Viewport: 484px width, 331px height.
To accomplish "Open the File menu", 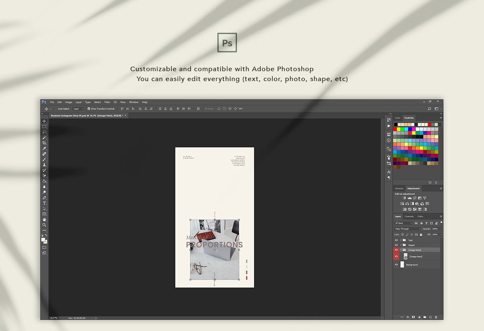I will pyautogui.click(x=52, y=102).
